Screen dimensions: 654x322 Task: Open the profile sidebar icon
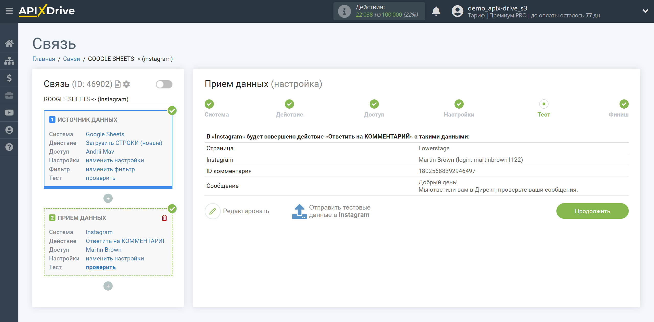pyautogui.click(x=9, y=130)
